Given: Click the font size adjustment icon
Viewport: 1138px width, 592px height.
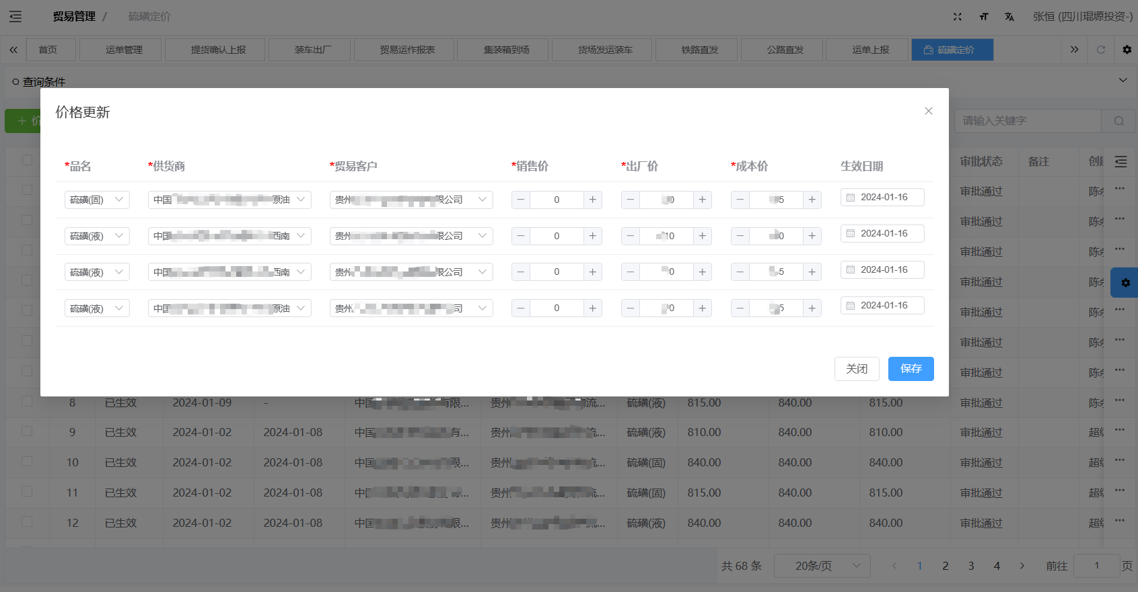Looking at the screenshot, I should (x=983, y=17).
